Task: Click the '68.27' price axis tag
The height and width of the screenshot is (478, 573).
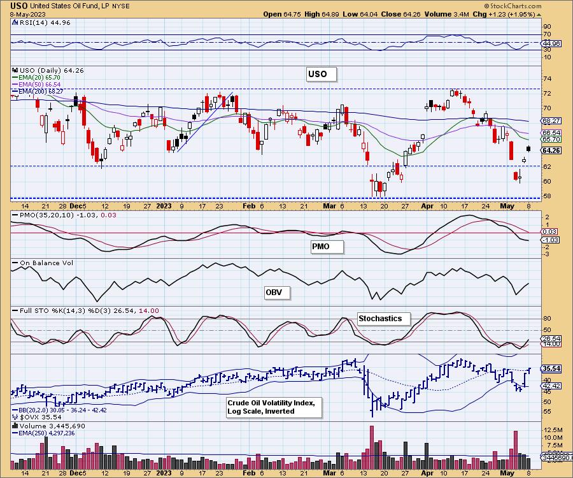Action: click(551, 120)
